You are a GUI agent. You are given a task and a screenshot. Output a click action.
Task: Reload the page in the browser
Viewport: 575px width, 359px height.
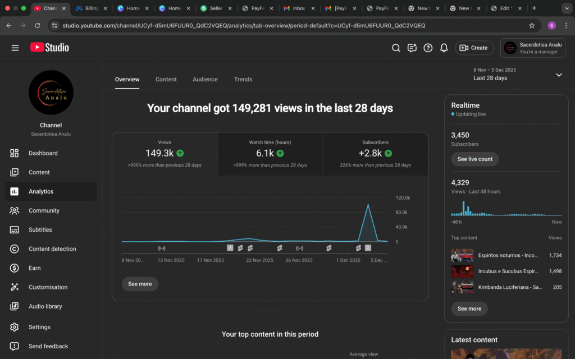point(37,25)
